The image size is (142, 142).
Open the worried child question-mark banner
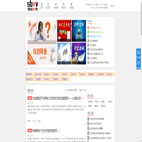(x=42, y=32)
